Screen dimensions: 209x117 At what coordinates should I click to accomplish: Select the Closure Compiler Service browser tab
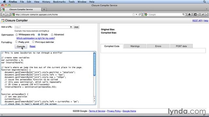point(21,9)
